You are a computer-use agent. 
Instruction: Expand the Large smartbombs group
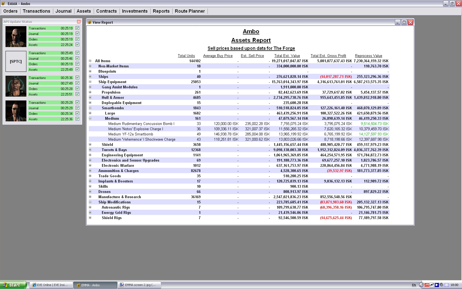click(90, 113)
